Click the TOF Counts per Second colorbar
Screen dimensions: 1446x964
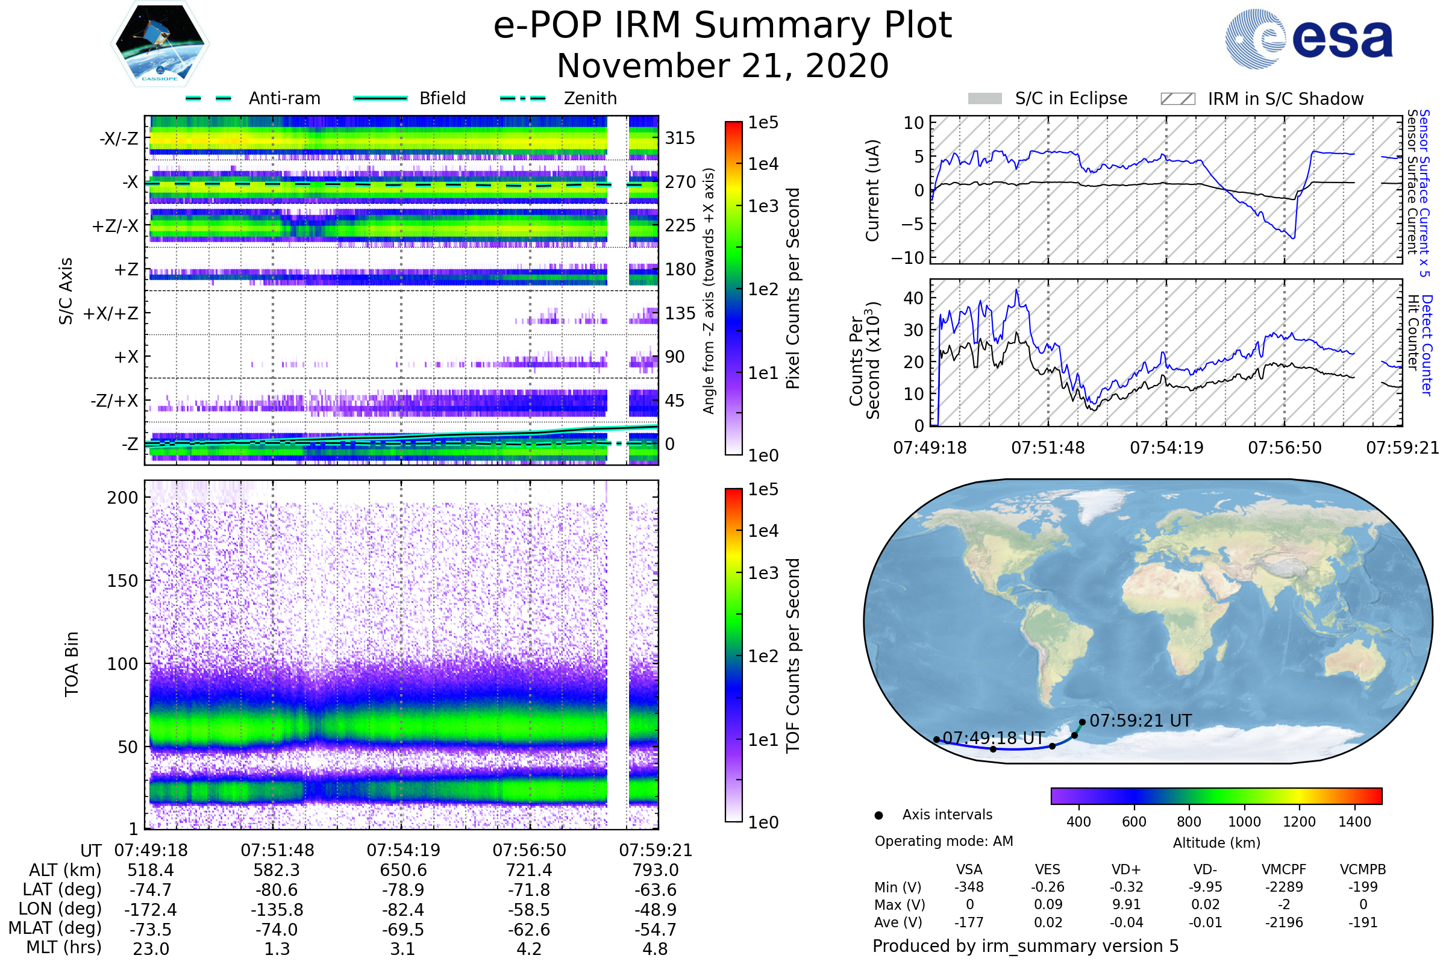pyautogui.click(x=733, y=655)
